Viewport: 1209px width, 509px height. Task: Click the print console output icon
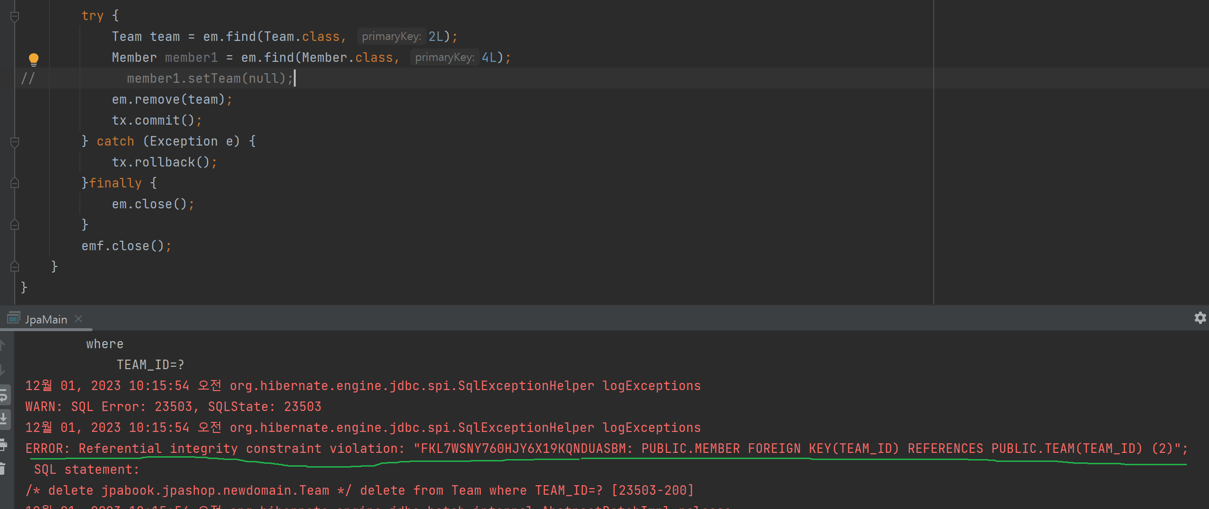(4, 445)
